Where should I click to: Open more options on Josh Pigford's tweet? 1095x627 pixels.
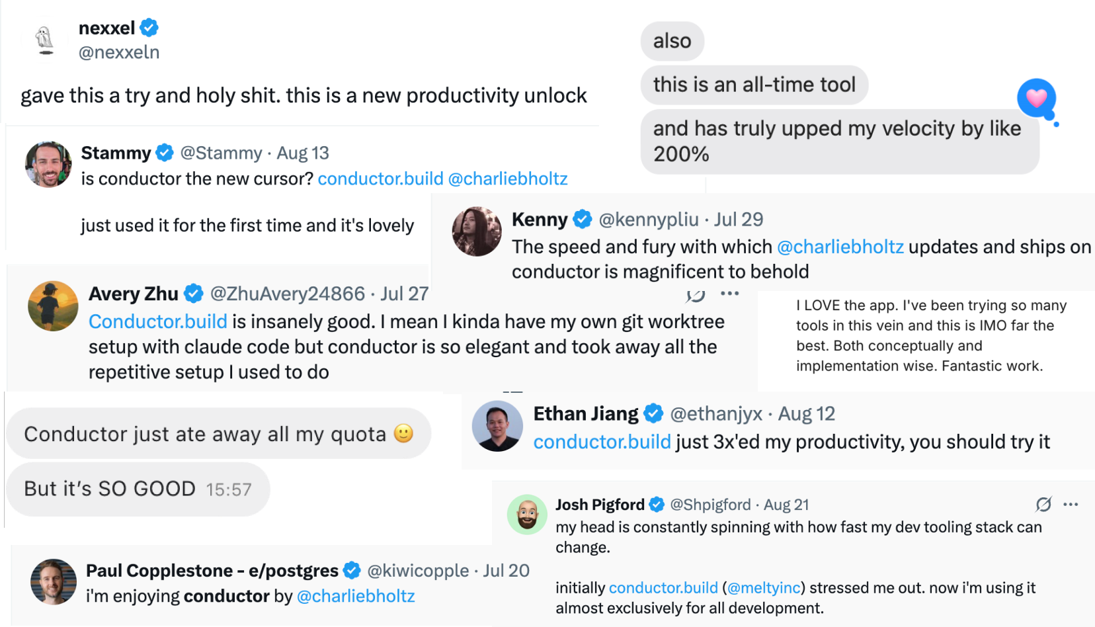pos(1071,505)
